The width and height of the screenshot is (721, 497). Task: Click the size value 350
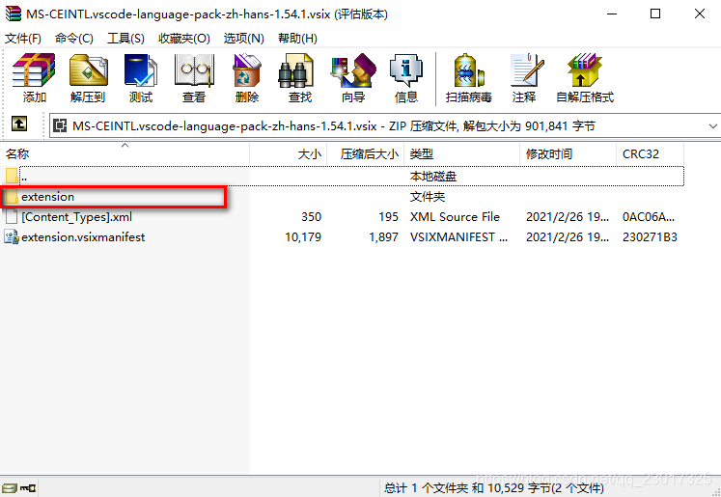(312, 217)
